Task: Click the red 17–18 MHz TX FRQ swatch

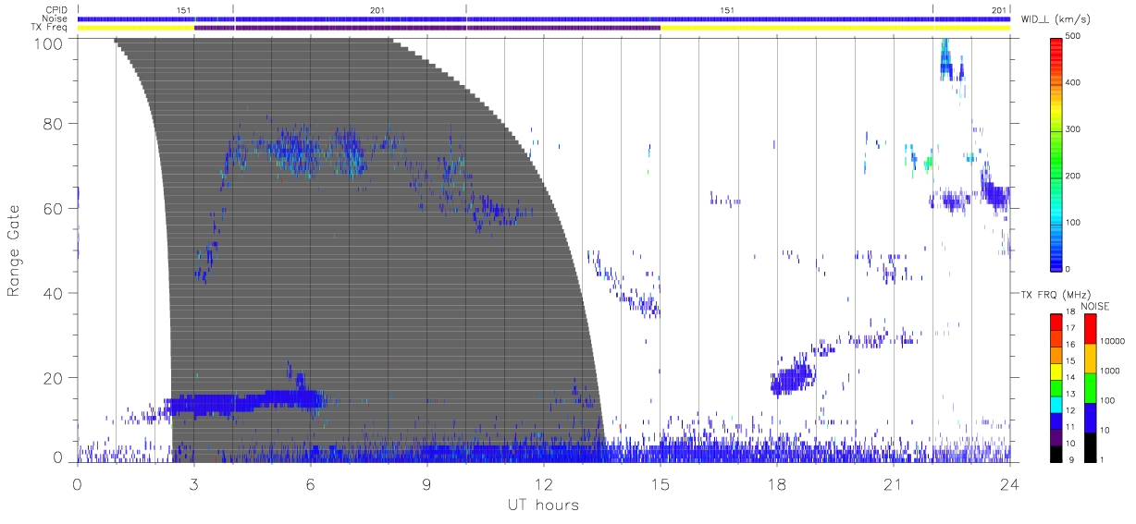Action: pos(1056,323)
